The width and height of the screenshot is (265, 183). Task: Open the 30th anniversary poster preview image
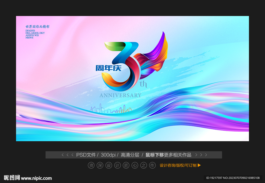click(x=132, y=78)
